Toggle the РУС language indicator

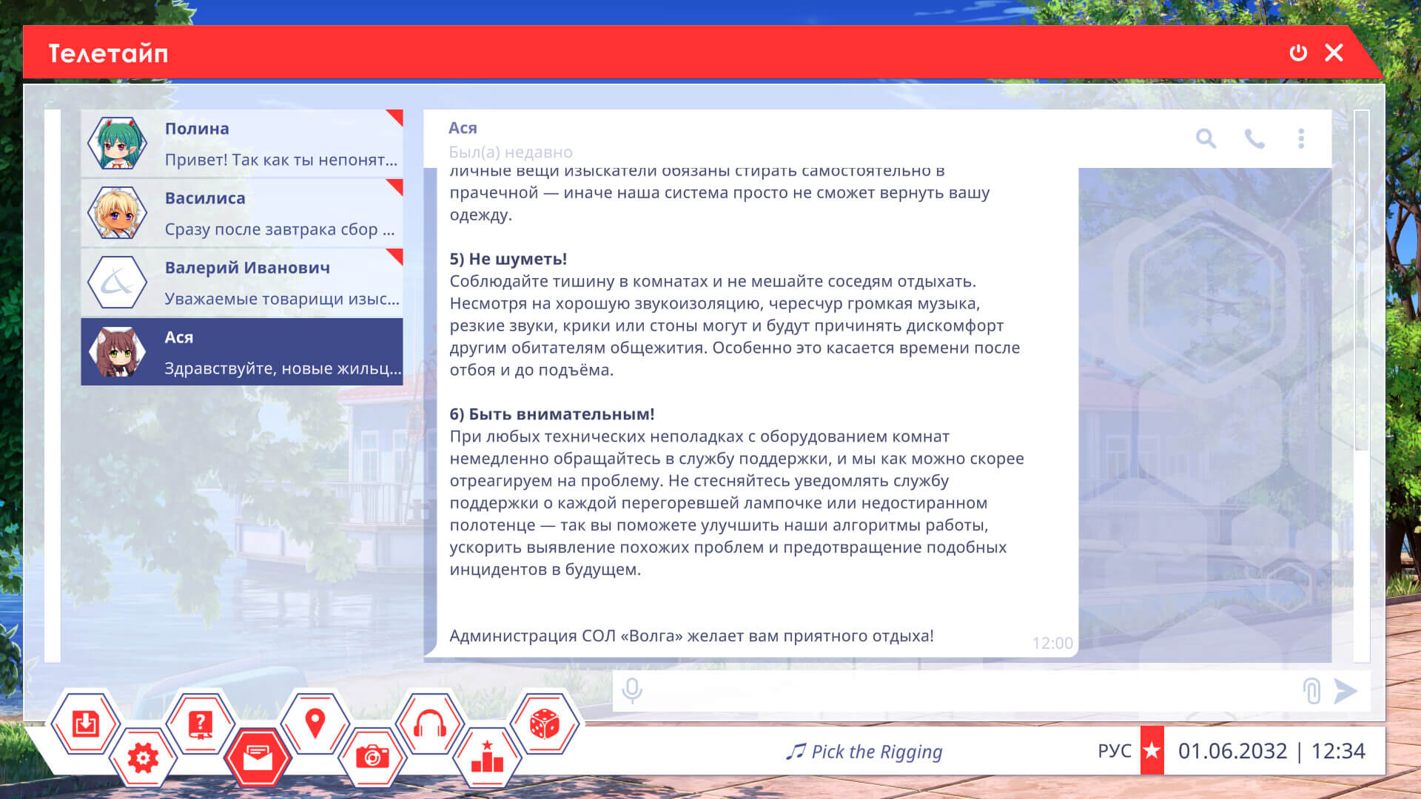[x=1114, y=751]
